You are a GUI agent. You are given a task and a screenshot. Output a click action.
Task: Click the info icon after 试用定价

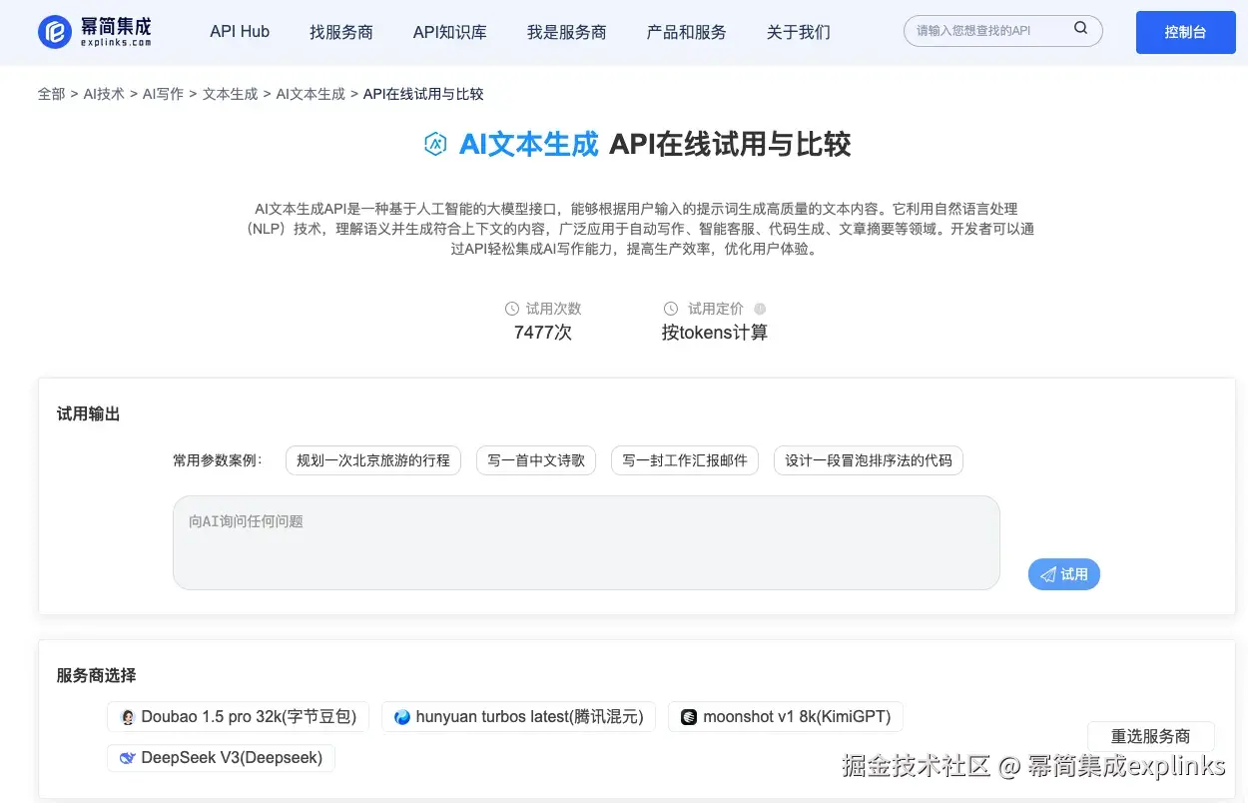[760, 310]
